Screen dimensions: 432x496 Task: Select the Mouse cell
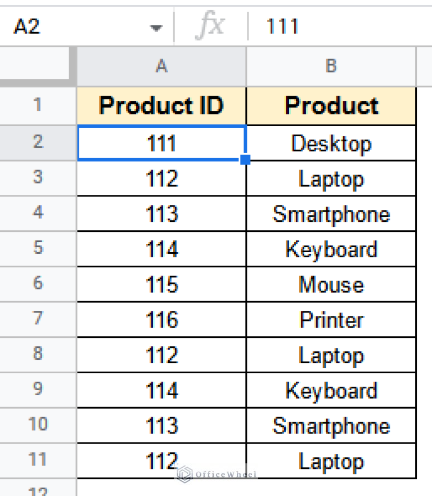point(331,284)
